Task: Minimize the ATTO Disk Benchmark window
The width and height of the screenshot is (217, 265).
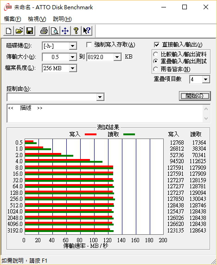Action: click(164, 7)
